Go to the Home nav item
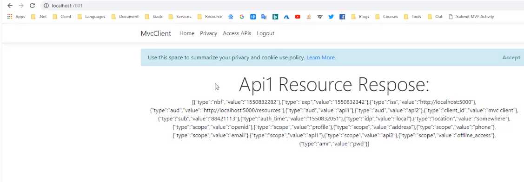 coord(187,33)
